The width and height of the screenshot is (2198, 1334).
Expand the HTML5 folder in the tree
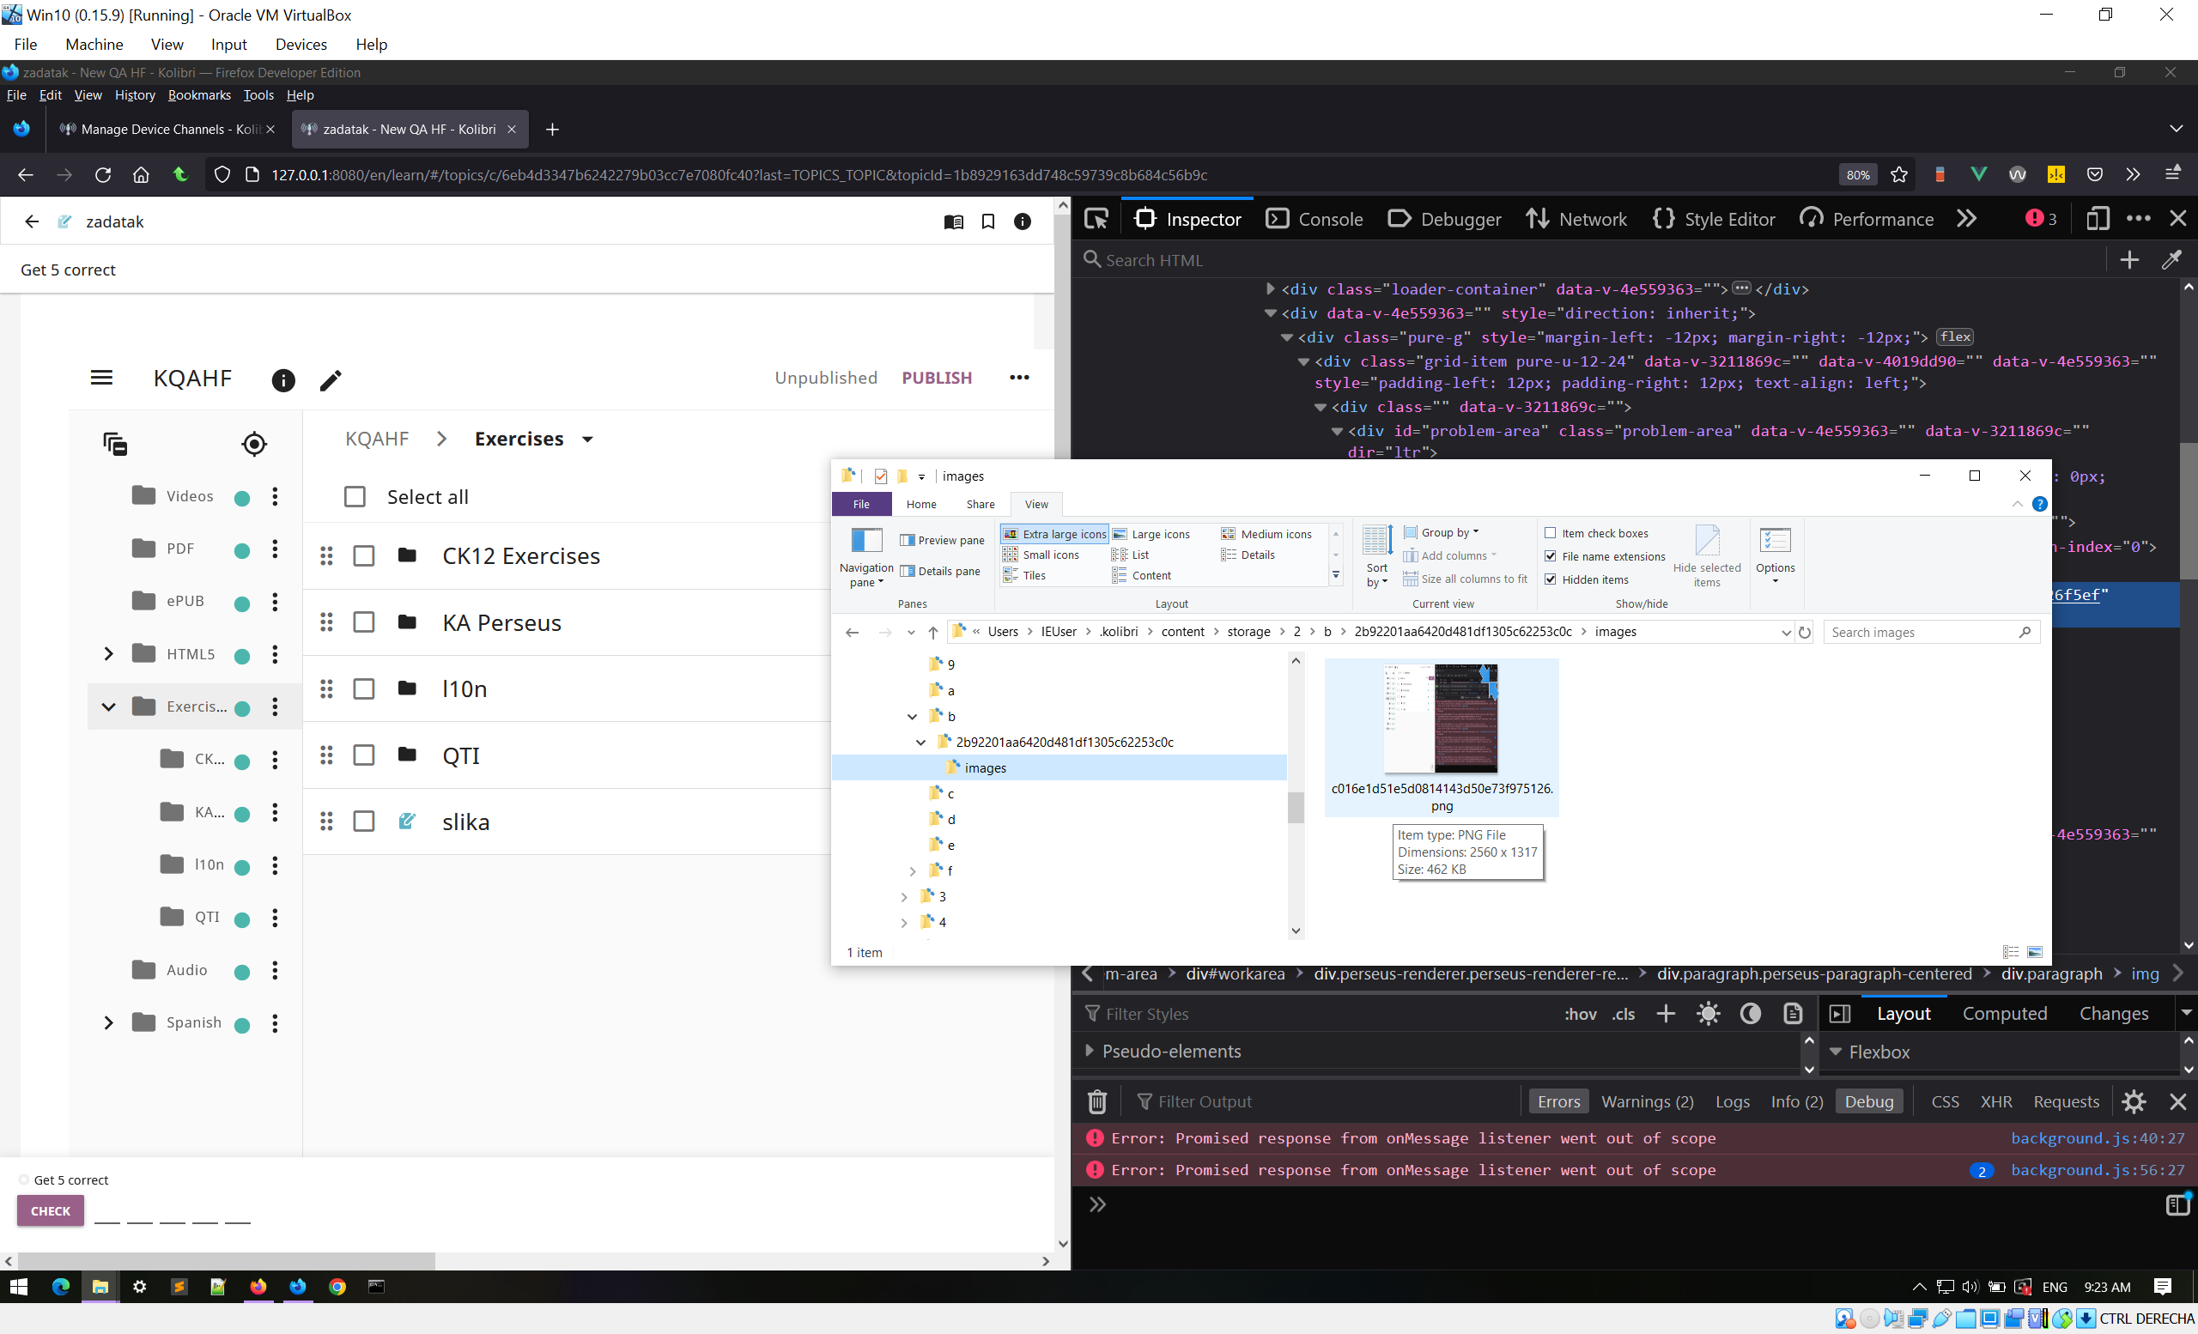(x=109, y=653)
